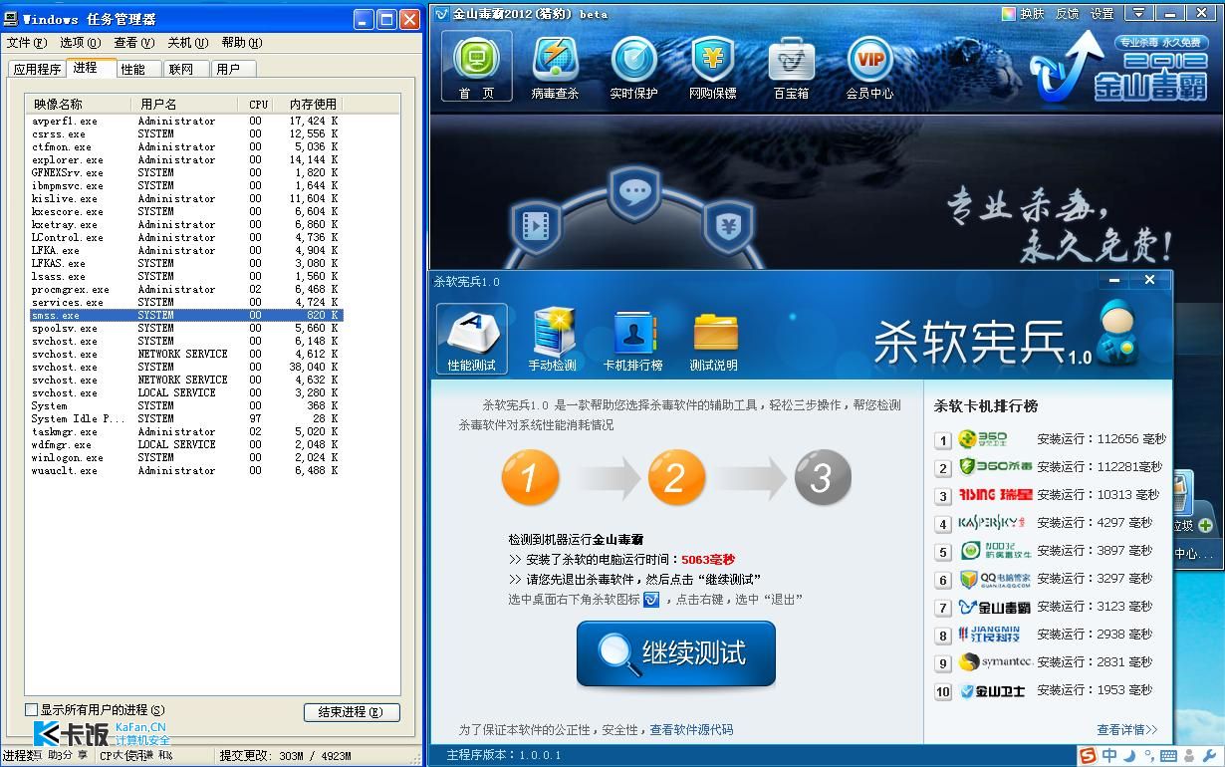1225x767 pixels.
Task: Open the 查看(V) menu in Task Manager
Action: (x=133, y=43)
